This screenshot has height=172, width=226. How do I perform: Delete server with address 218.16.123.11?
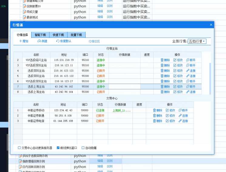point(165,65)
